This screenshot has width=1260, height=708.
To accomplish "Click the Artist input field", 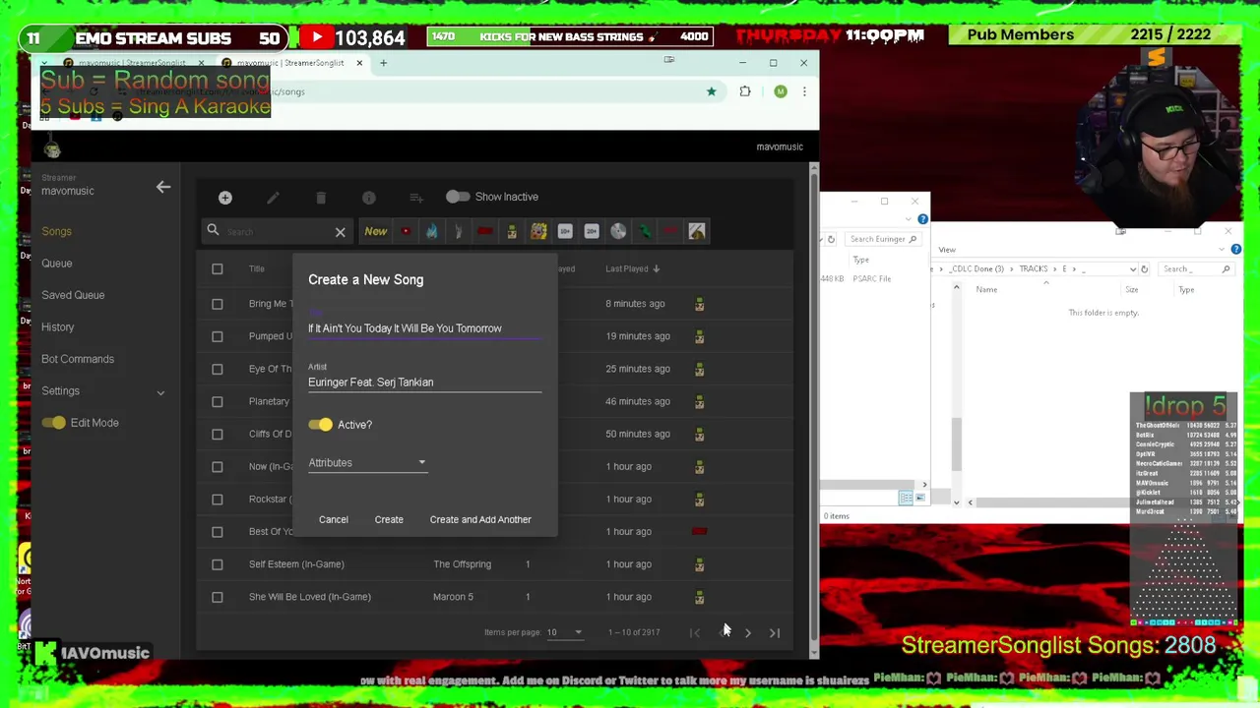I will pos(424,383).
